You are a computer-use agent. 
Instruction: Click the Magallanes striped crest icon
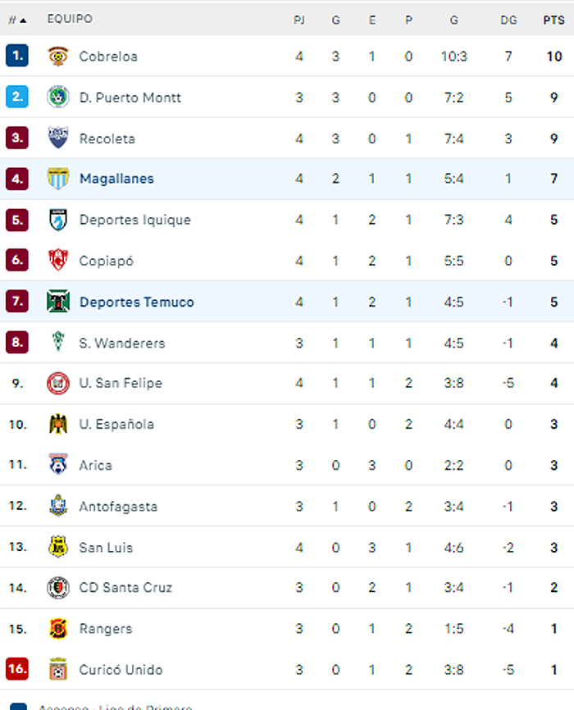point(58,179)
